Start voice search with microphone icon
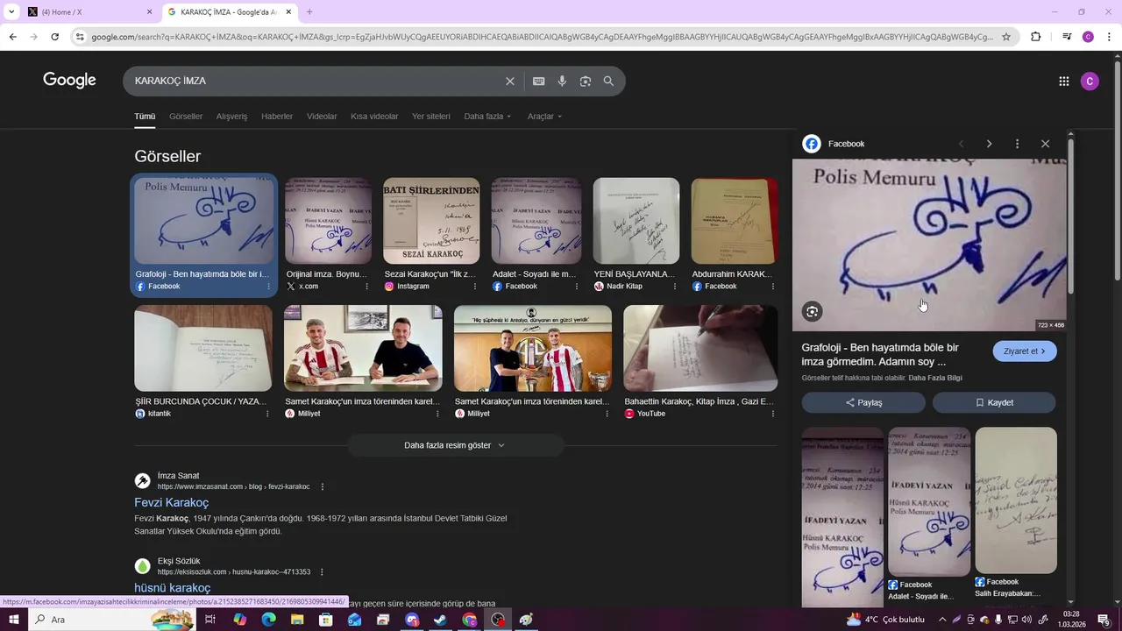This screenshot has width=1122, height=631. [x=562, y=81]
